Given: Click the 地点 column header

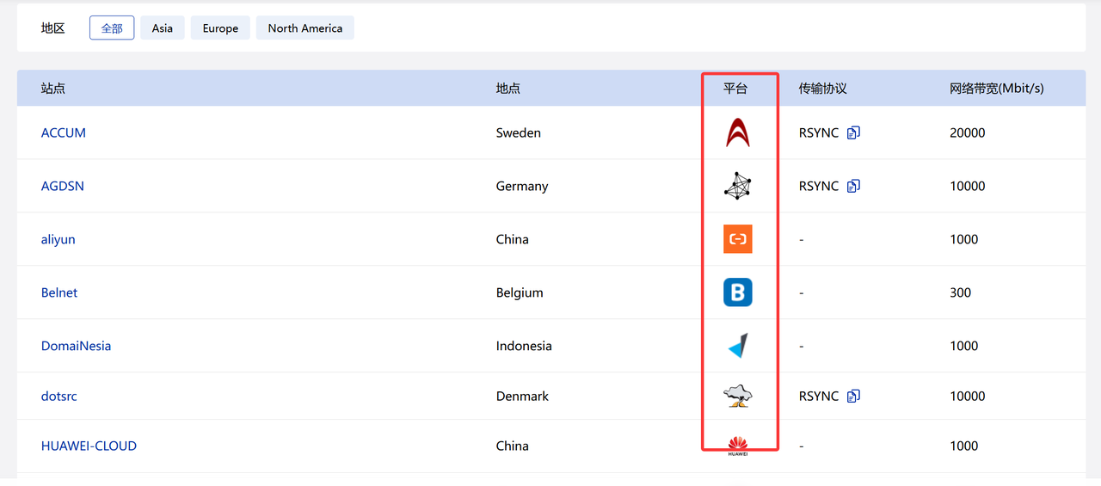Looking at the screenshot, I should point(508,88).
